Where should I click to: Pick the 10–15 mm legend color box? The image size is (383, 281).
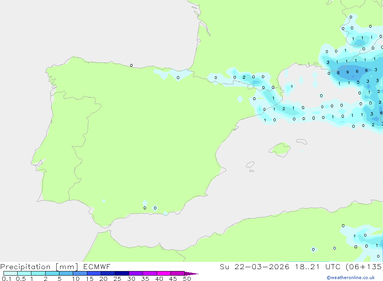point(80,273)
